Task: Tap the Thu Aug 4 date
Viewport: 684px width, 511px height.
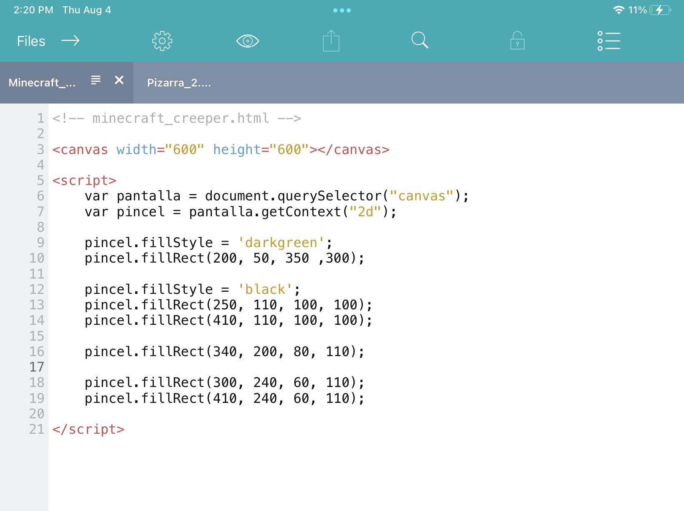Action: 87,10
